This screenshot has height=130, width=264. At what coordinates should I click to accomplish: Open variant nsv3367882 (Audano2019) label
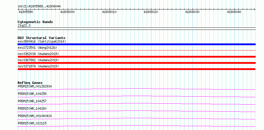tap(38, 60)
